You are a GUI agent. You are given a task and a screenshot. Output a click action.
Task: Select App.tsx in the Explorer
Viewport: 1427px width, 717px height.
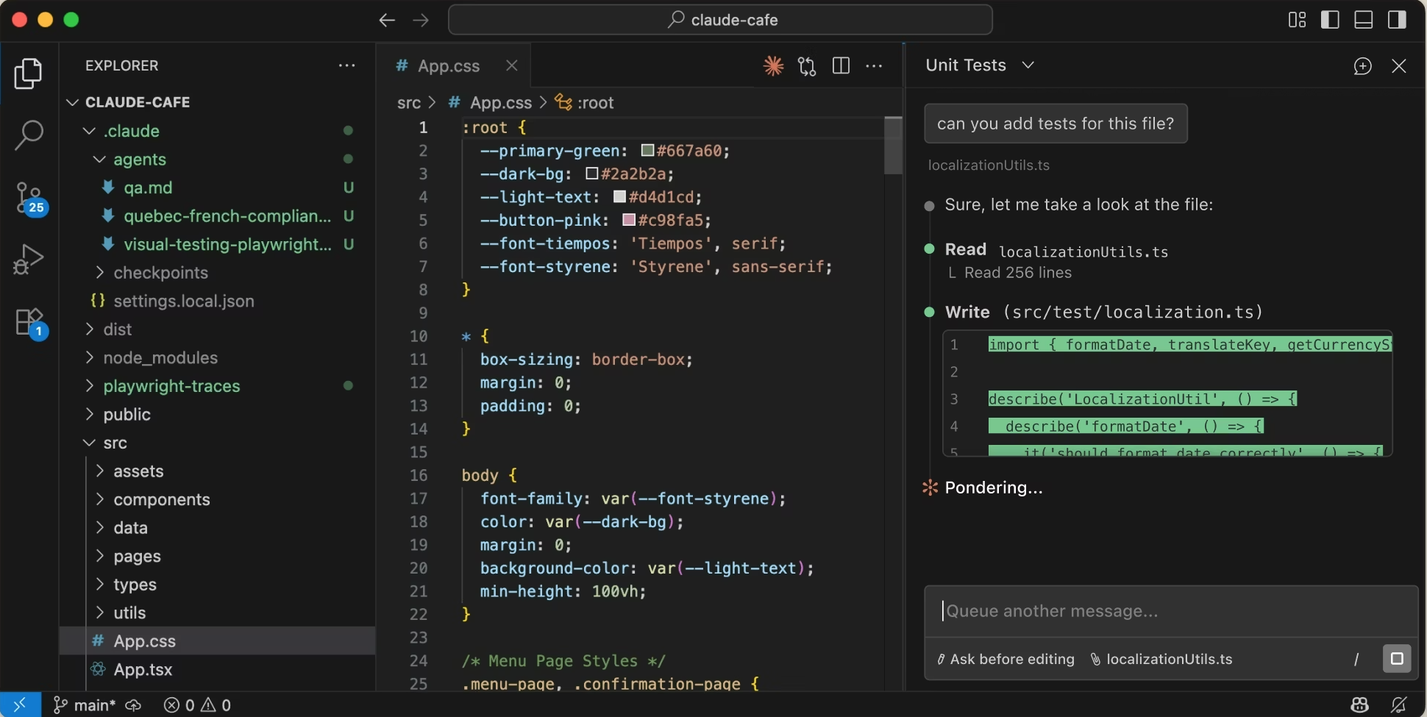(x=143, y=670)
